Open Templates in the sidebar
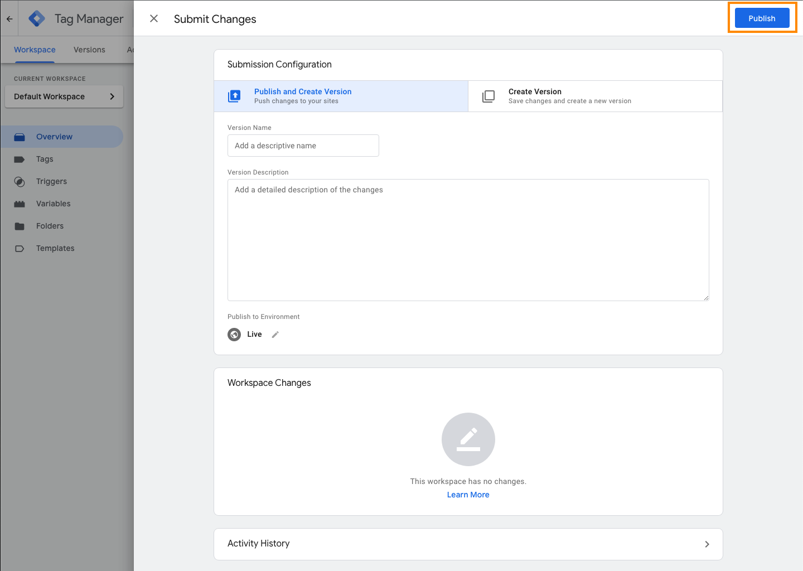Screen dimensions: 803x571 coord(62,248)
